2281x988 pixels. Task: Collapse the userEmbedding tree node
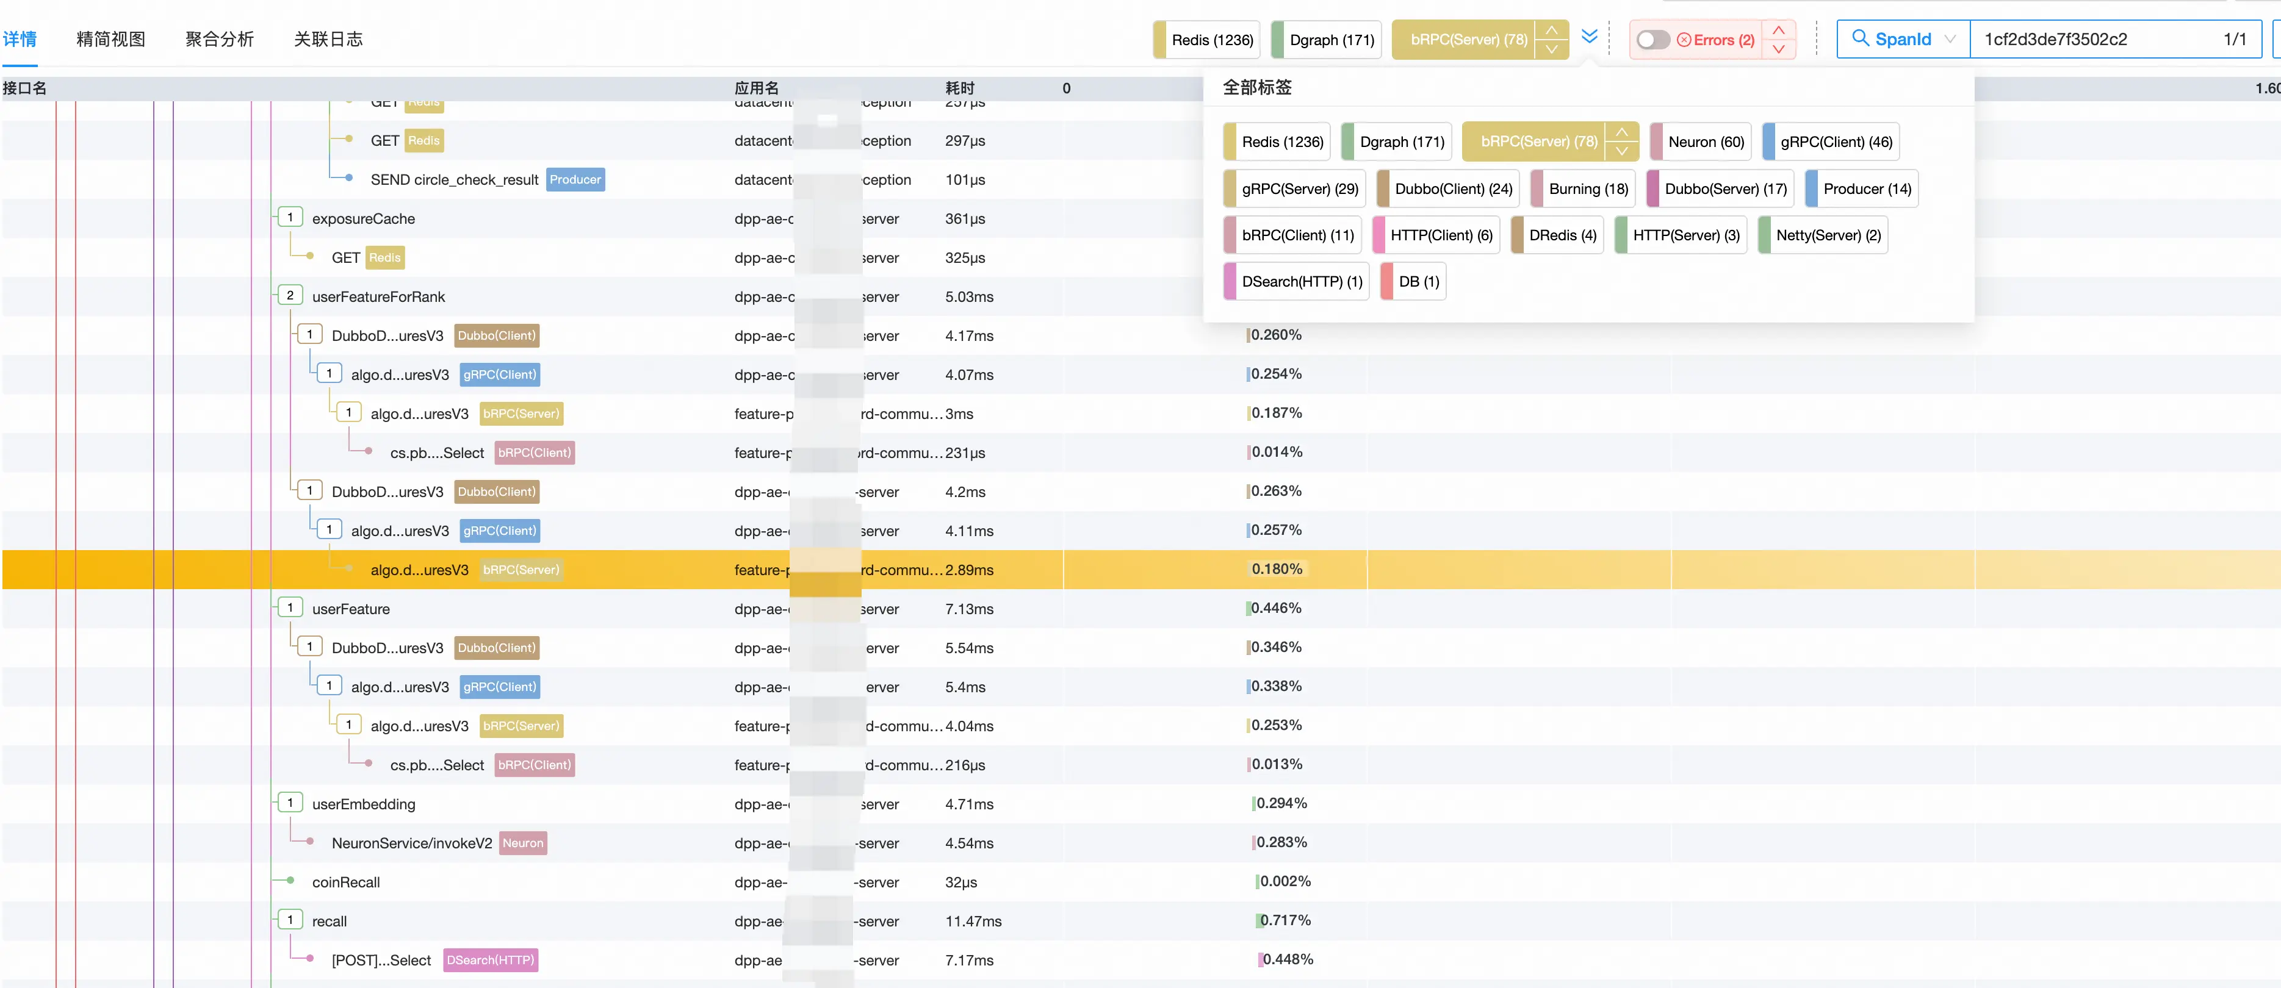[x=290, y=803]
